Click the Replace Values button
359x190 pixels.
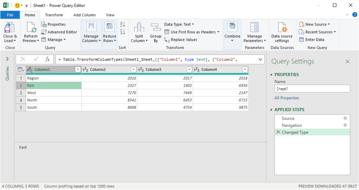tap(181, 40)
